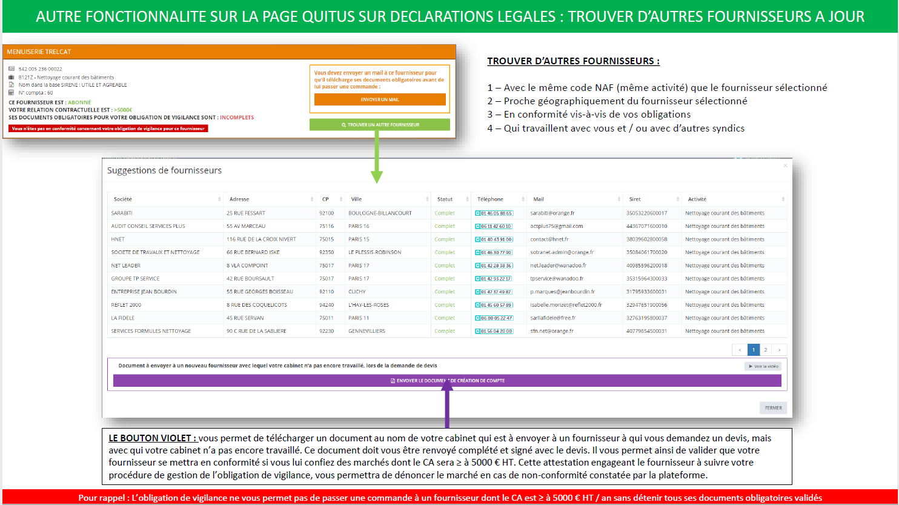
Task: Sort by Ville using its sort arrows
Action: point(427,199)
